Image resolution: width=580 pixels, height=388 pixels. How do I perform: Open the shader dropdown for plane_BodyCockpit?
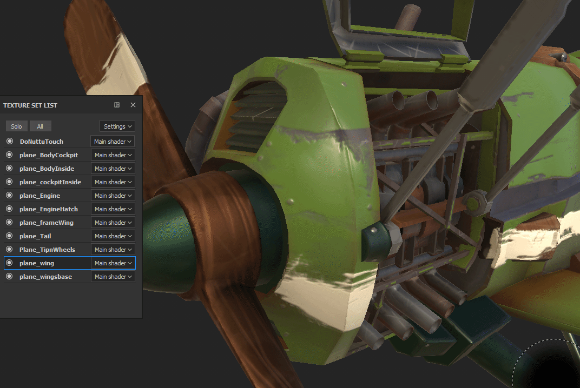point(113,155)
